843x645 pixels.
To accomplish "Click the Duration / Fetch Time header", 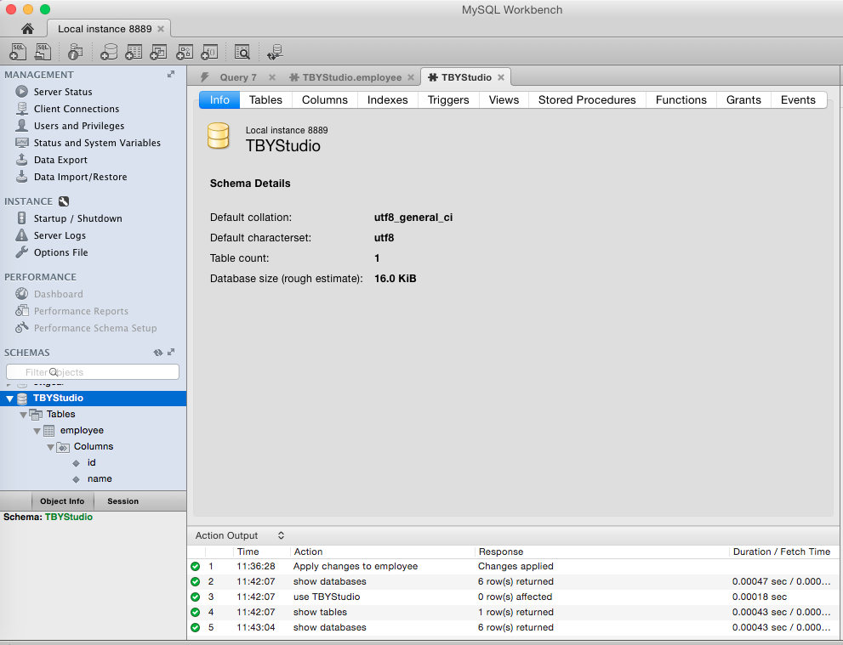I will coord(781,552).
